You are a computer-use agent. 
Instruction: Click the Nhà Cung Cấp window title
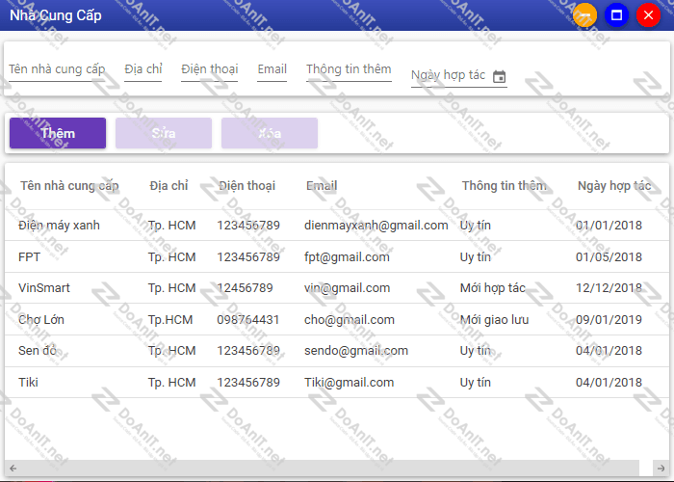click(56, 15)
